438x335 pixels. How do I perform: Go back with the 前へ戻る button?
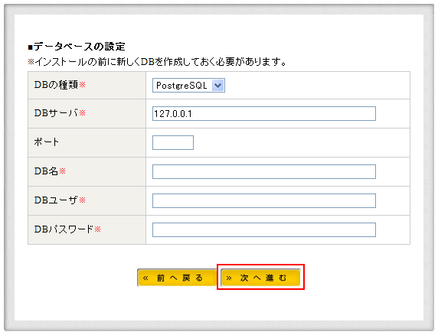click(x=177, y=278)
